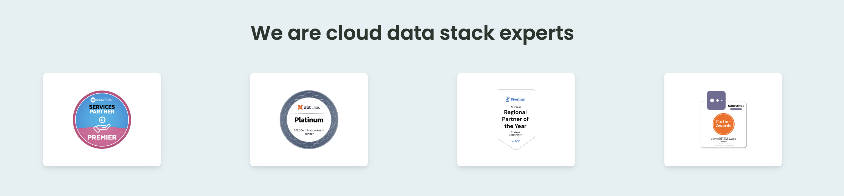Click the purple Mixpanel dots icon

coord(716,100)
